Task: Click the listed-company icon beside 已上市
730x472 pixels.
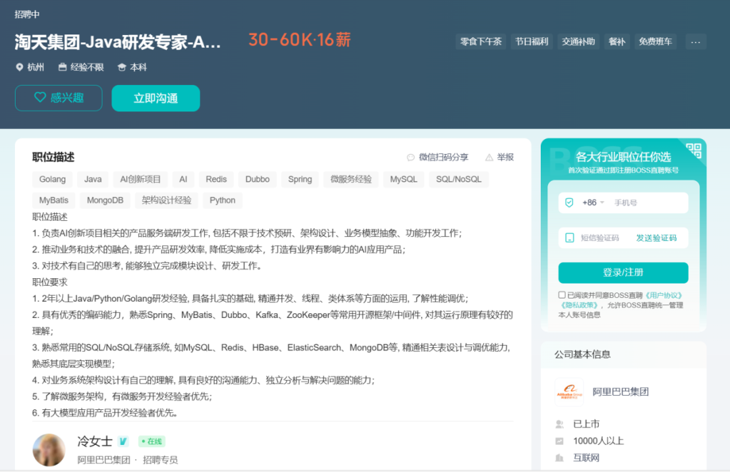Action: (560, 424)
